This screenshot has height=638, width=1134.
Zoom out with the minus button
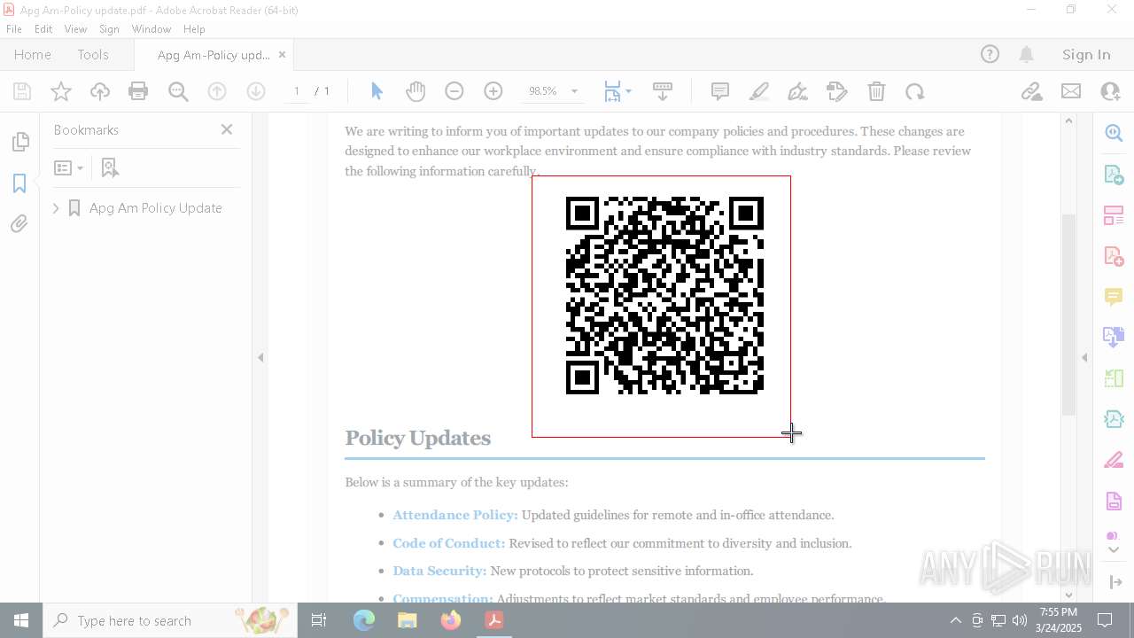pyautogui.click(x=454, y=91)
